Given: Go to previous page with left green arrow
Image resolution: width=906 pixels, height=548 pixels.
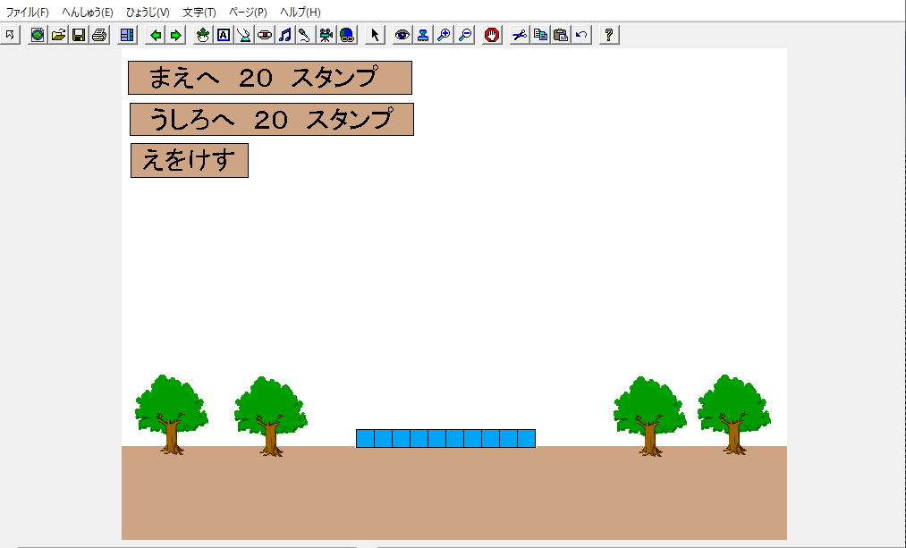Looking at the screenshot, I should [x=156, y=35].
